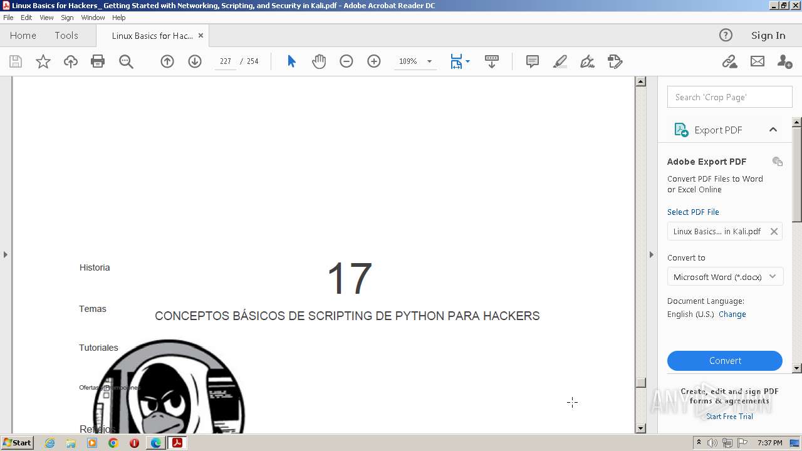Click the document scrollbar up arrow
This screenshot has width=802, height=451.
click(x=640, y=81)
